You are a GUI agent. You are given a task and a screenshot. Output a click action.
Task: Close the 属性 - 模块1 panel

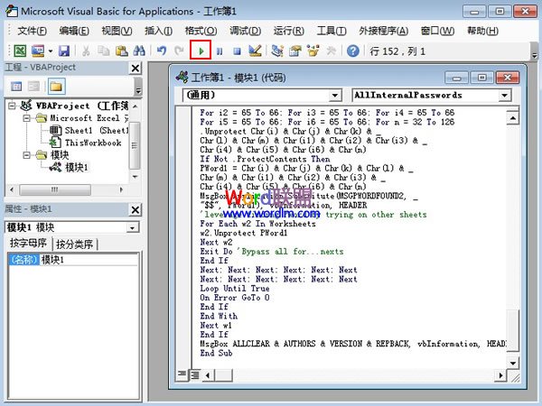[x=135, y=209]
